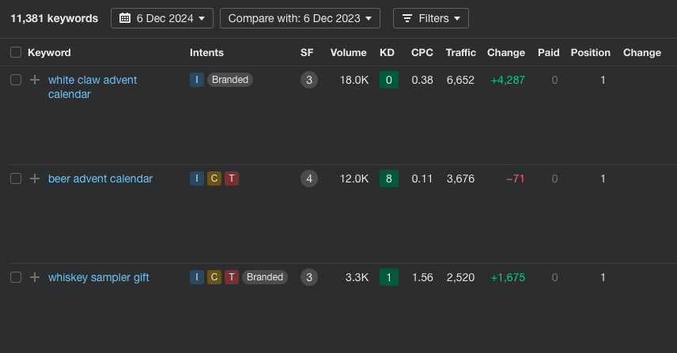Open the whiskey sampler gift keyword link

point(99,277)
